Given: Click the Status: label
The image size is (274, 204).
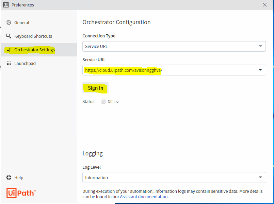Looking at the screenshot, I should (x=89, y=102).
